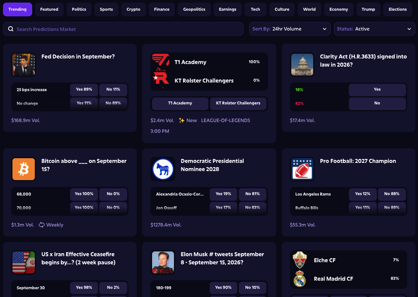Select No 0% for Bitcoin 70,000

113,208
